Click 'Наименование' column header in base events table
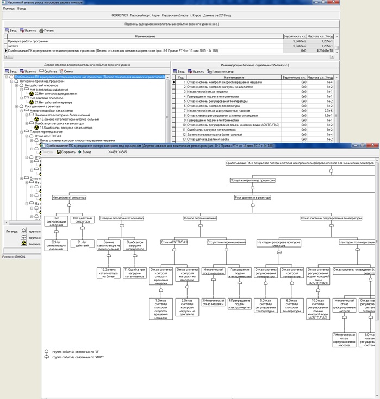 click(233, 78)
